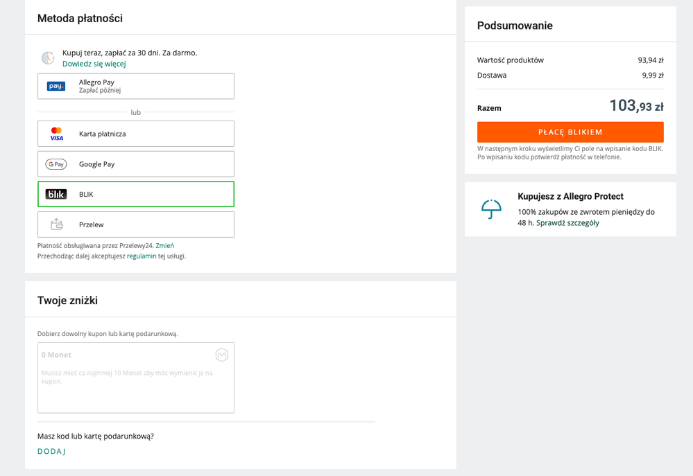The height and width of the screenshot is (476, 693).
Task: Click the Visa Mastercard logo icon
Action: point(56,134)
